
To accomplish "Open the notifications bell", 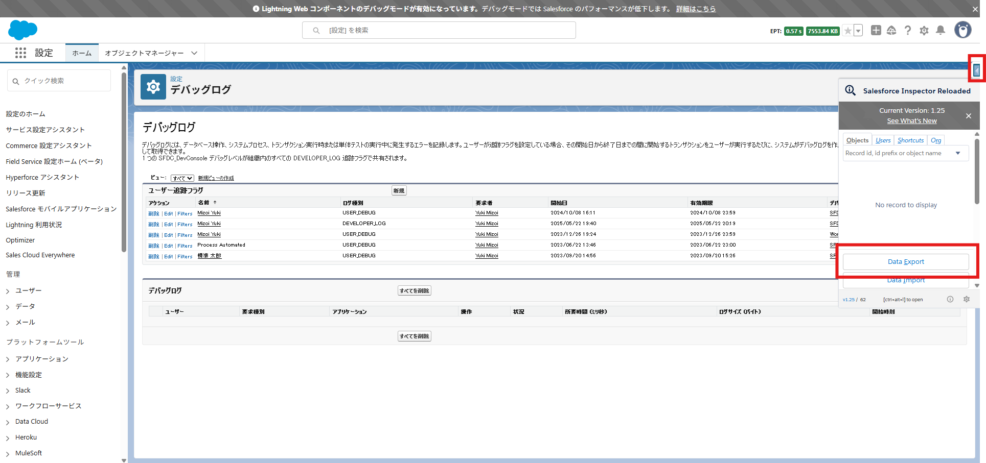I will click(941, 31).
